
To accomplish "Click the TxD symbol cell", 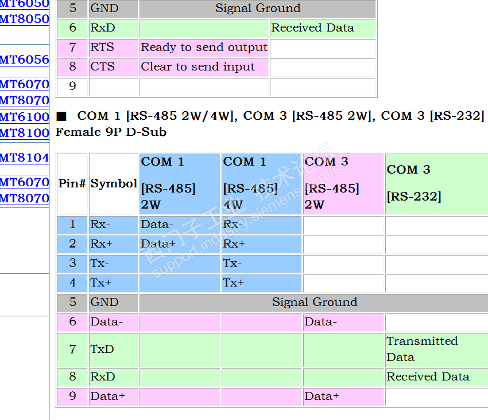I will tap(113, 349).
